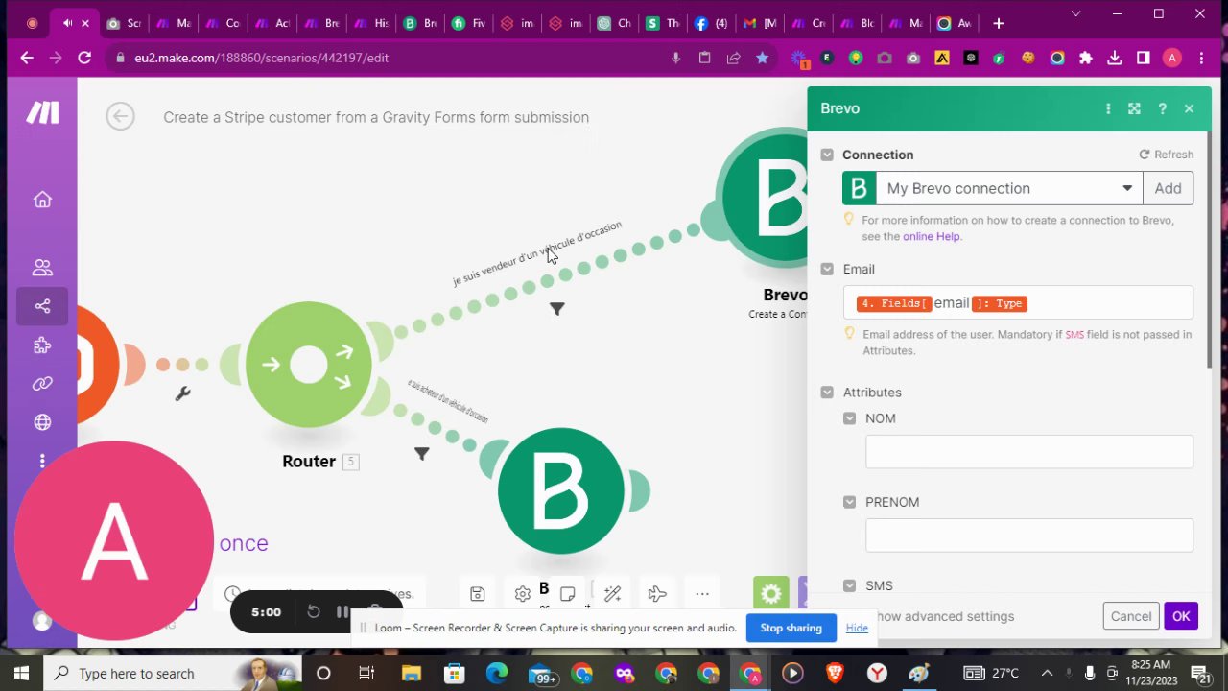This screenshot has height=691, width=1228.
Task: Click the taskbar search box
Action: click(173, 673)
